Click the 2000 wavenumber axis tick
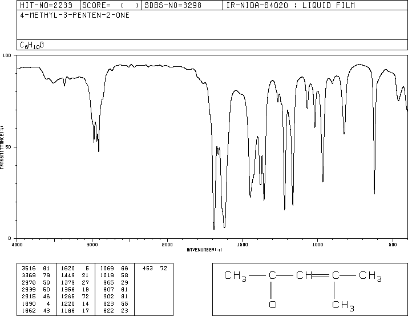Screen dimensions: 408x316 pyautogui.click(x=167, y=245)
